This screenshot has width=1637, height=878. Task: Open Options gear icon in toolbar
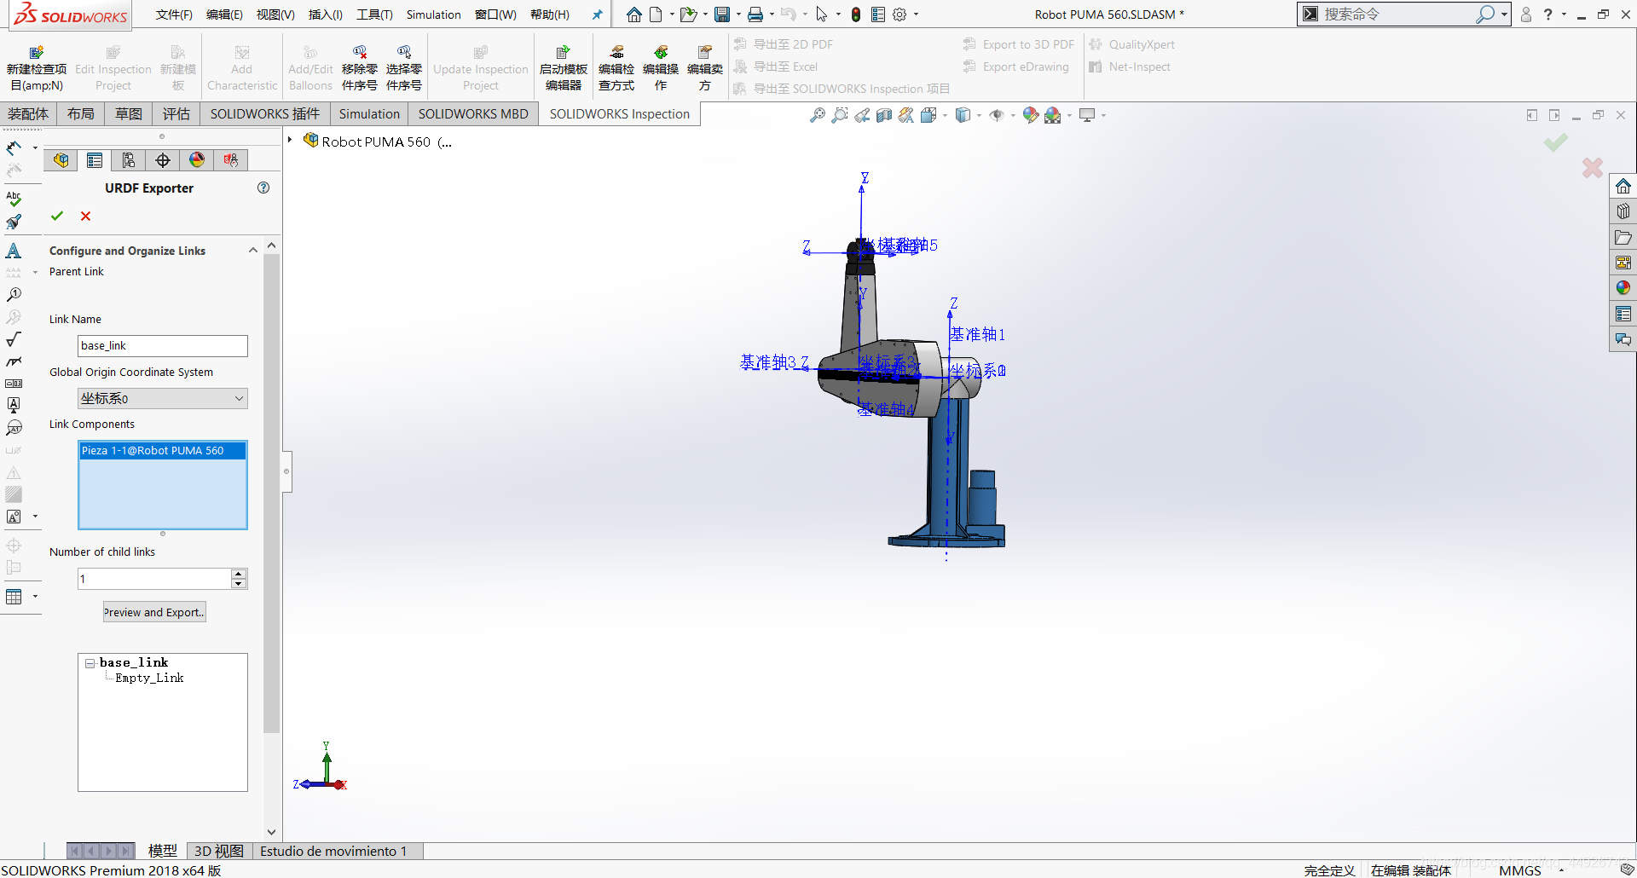[899, 14]
